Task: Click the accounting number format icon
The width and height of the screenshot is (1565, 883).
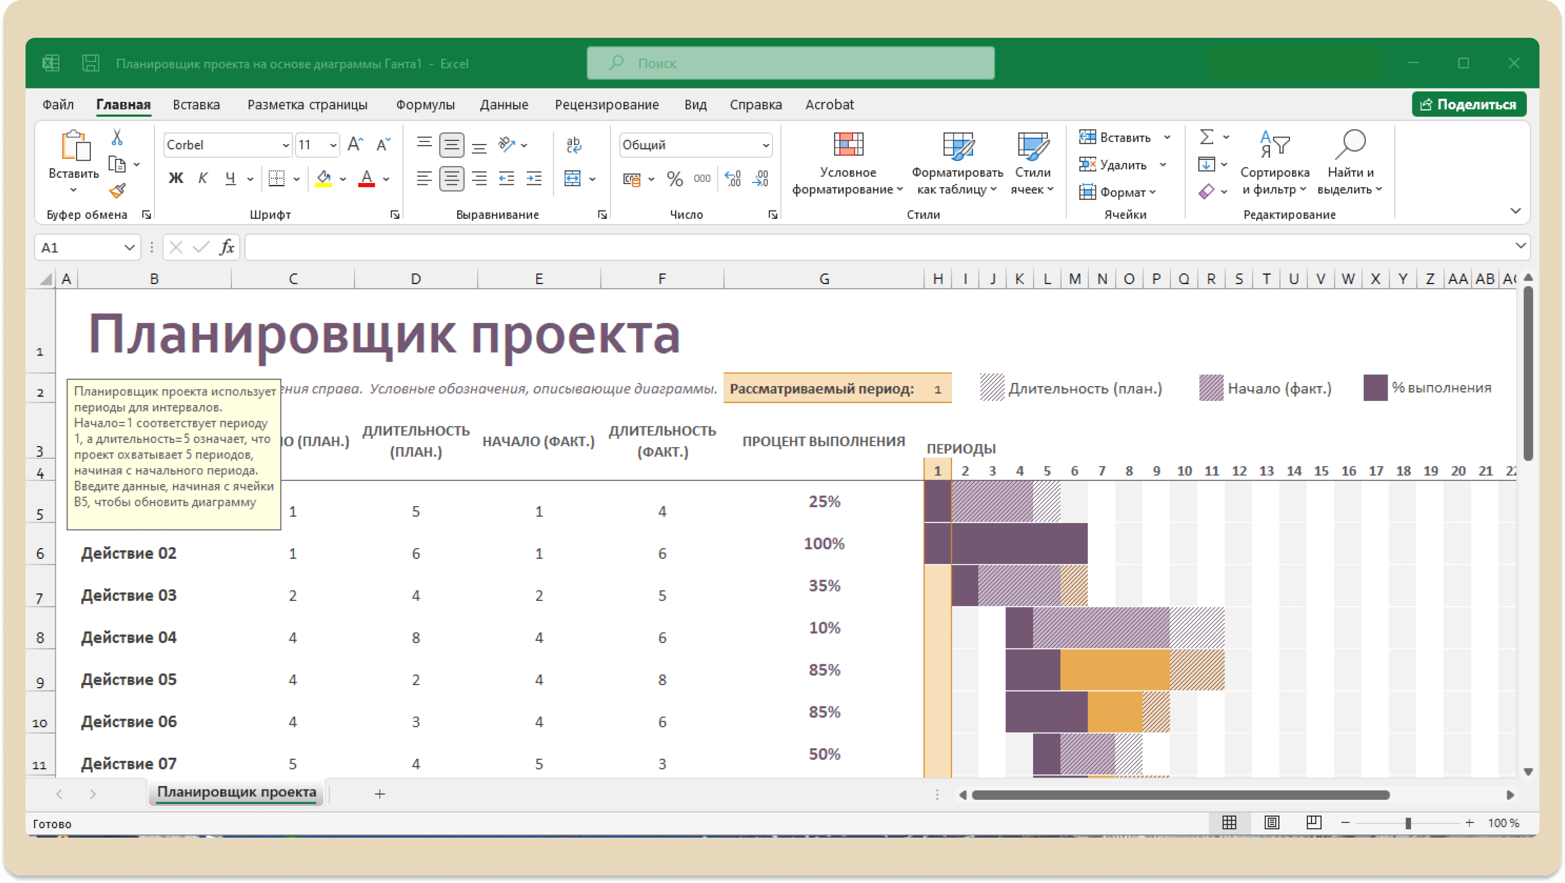Action: click(x=632, y=179)
